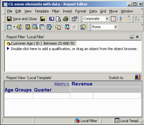Viewport: 144px width, 125px height.
Task: Expand the menu bar overflow arrow
Action: click(x=142, y=9)
